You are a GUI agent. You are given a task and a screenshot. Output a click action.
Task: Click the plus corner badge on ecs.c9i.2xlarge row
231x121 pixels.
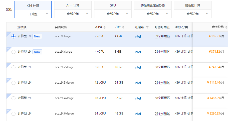(8, 64)
